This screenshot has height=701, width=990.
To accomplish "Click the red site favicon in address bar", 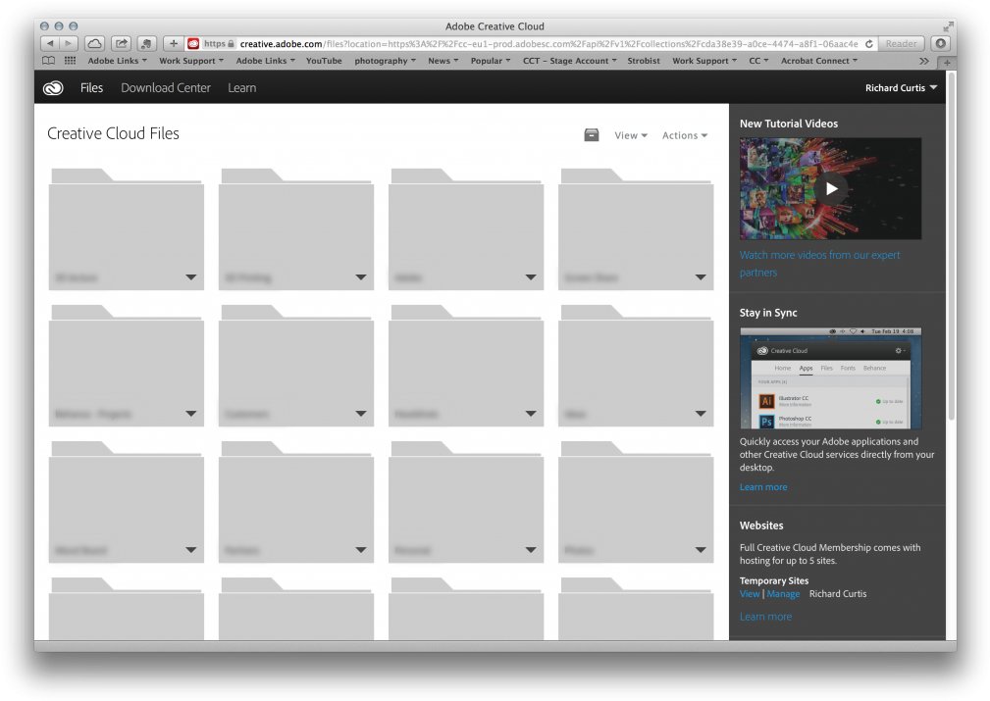I will click(193, 43).
